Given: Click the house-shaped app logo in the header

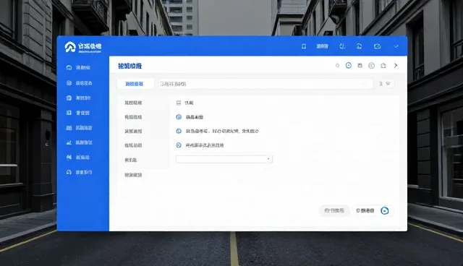Looking at the screenshot, I should tap(70, 46).
